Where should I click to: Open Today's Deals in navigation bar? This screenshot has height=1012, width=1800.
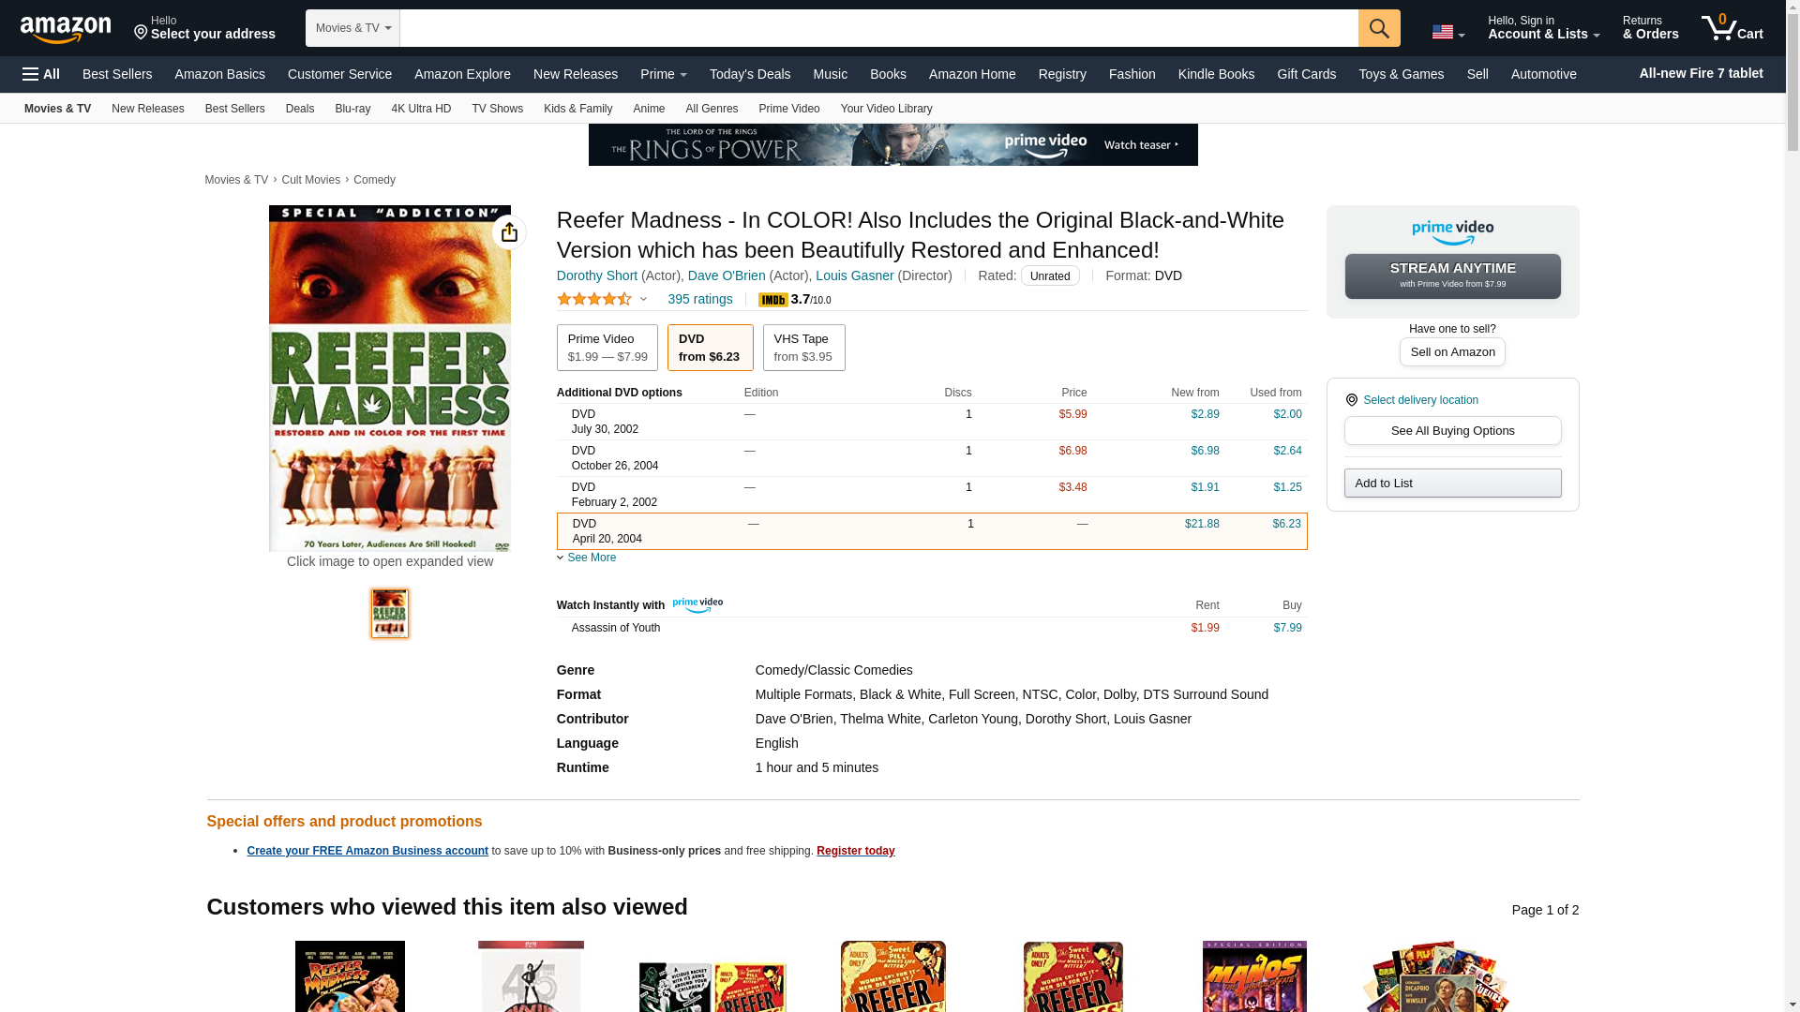coord(750,74)
